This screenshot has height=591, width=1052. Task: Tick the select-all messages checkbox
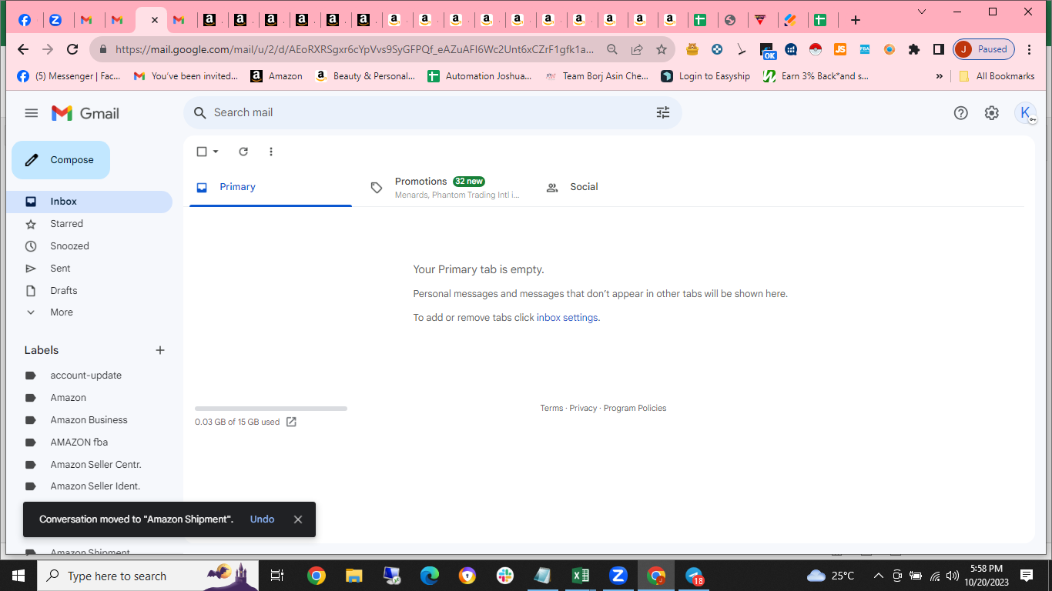(202, 152)
